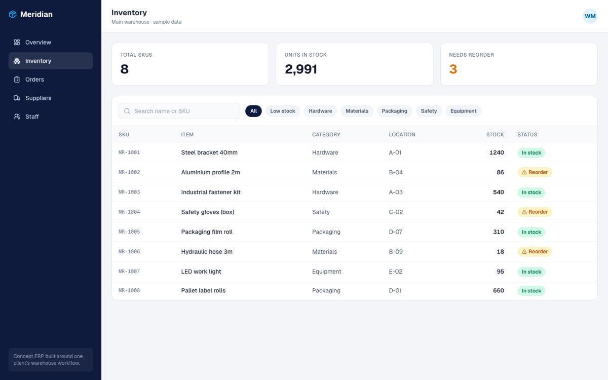The image size is (608, 380).
Task: Select Safety gloves (box) item
Action: (x=208, y=212)
